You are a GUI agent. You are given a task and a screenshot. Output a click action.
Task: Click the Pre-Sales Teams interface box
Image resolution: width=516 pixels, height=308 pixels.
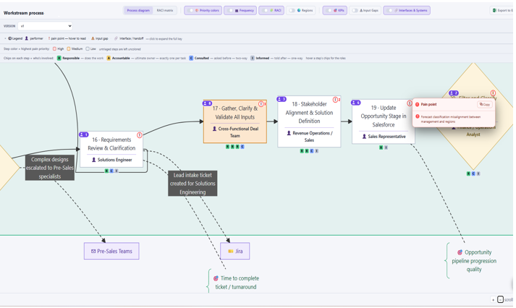point(111,251)
